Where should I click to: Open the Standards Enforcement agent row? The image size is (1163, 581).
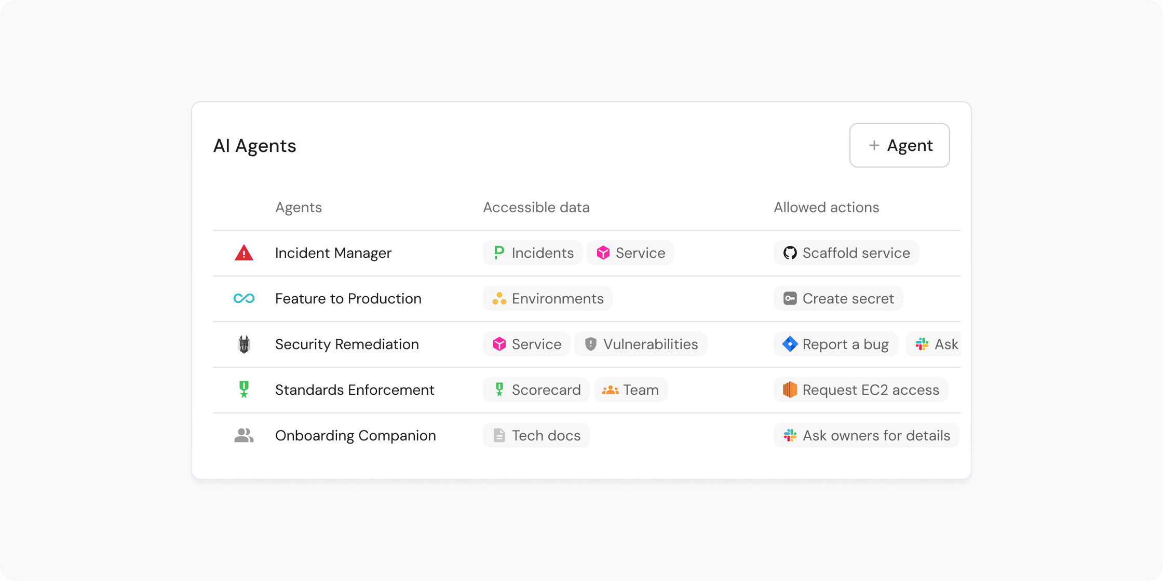point(354,390)
